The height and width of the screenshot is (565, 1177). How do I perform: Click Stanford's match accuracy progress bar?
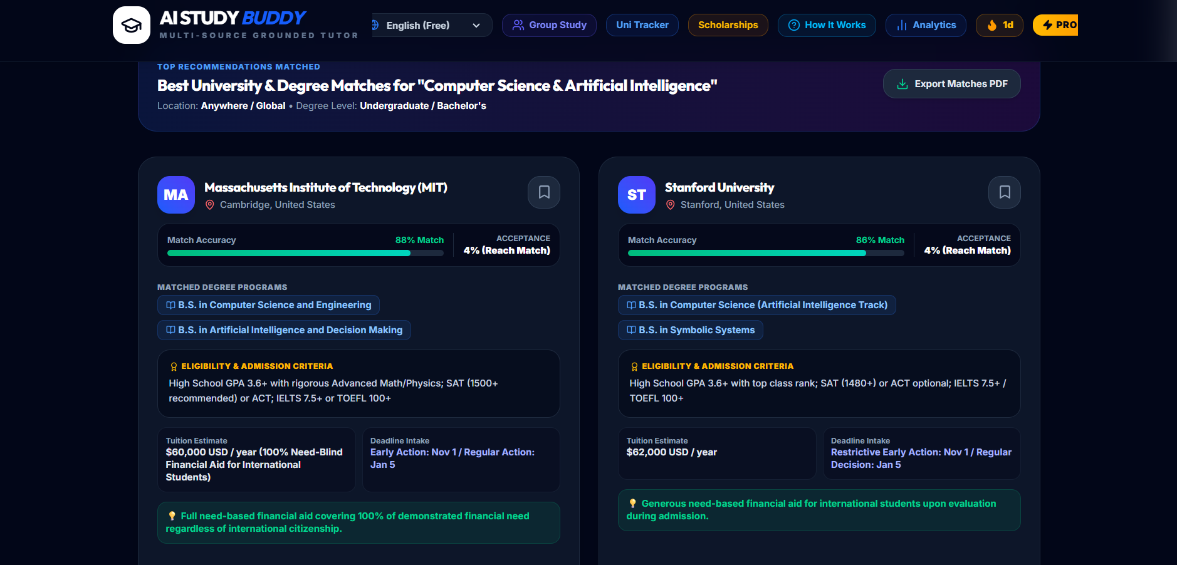coord(766,253)
